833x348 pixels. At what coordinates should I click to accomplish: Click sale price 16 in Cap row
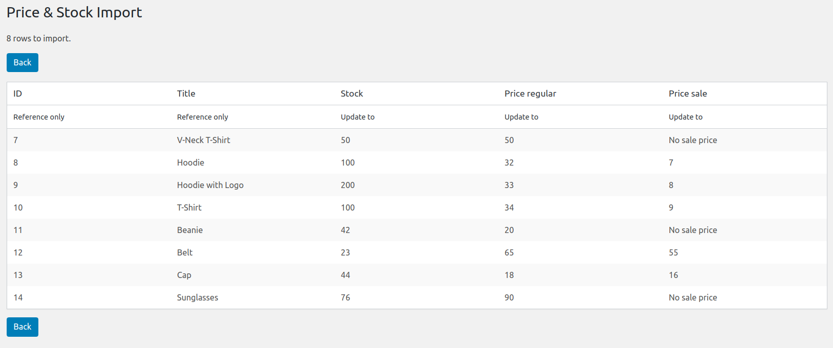[673, 275]
